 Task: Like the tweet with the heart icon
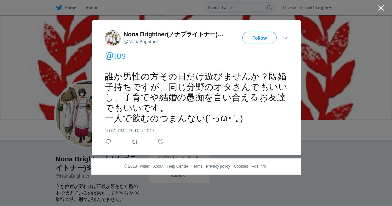(161, 142)
